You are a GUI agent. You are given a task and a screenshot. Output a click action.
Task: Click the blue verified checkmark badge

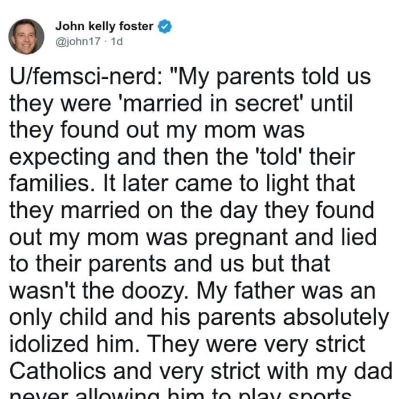(x=165, y=26)
